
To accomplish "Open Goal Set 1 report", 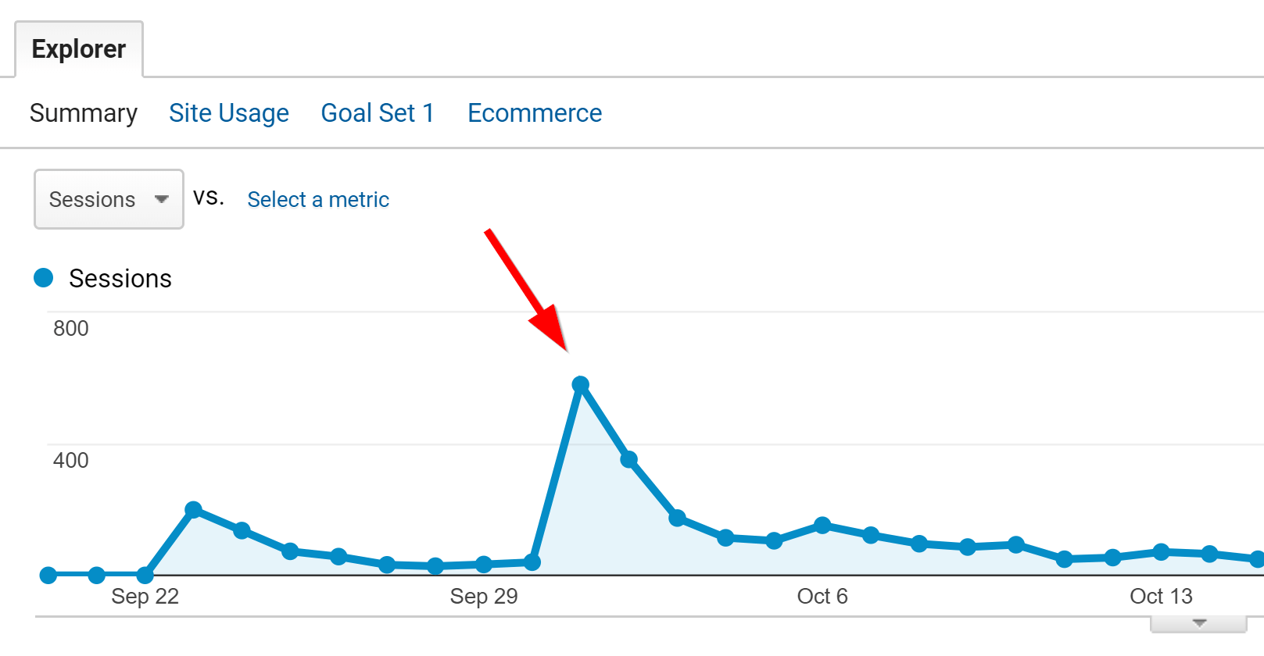I will tap(378, 112).
